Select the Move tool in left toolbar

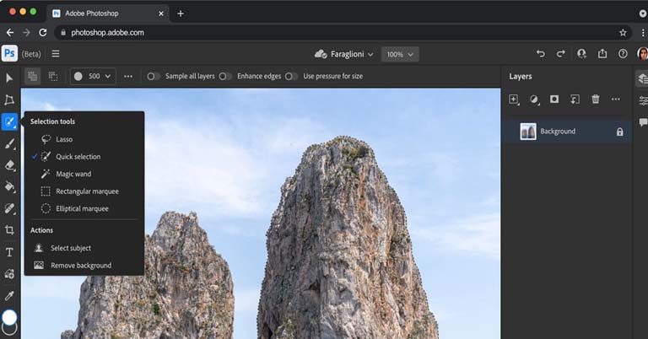click(9, 78)
